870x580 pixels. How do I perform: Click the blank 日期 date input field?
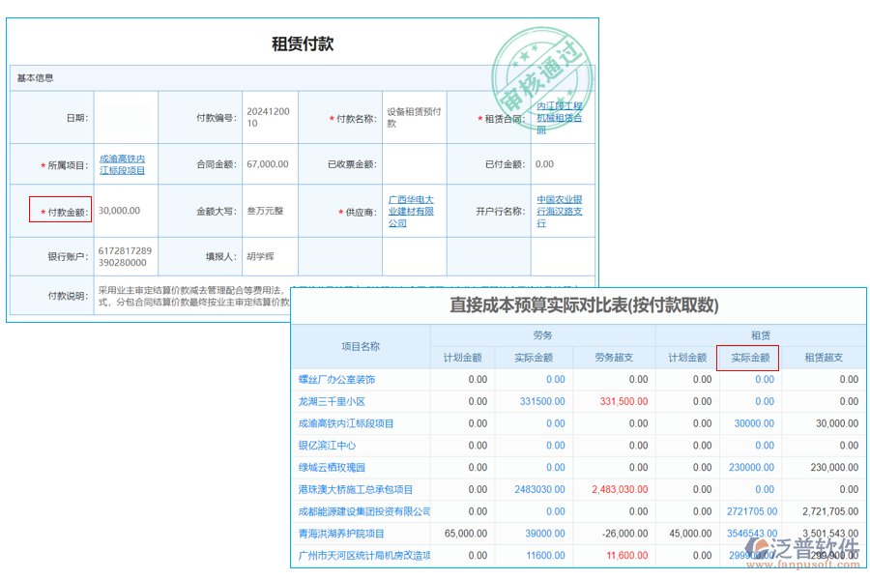click(x=124, y=117)
